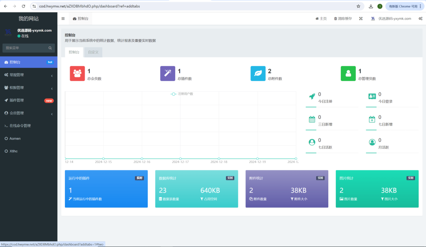Open 插件管理 in the sidebar
Screen dimensions: 426x247
(x=29, y=101)
